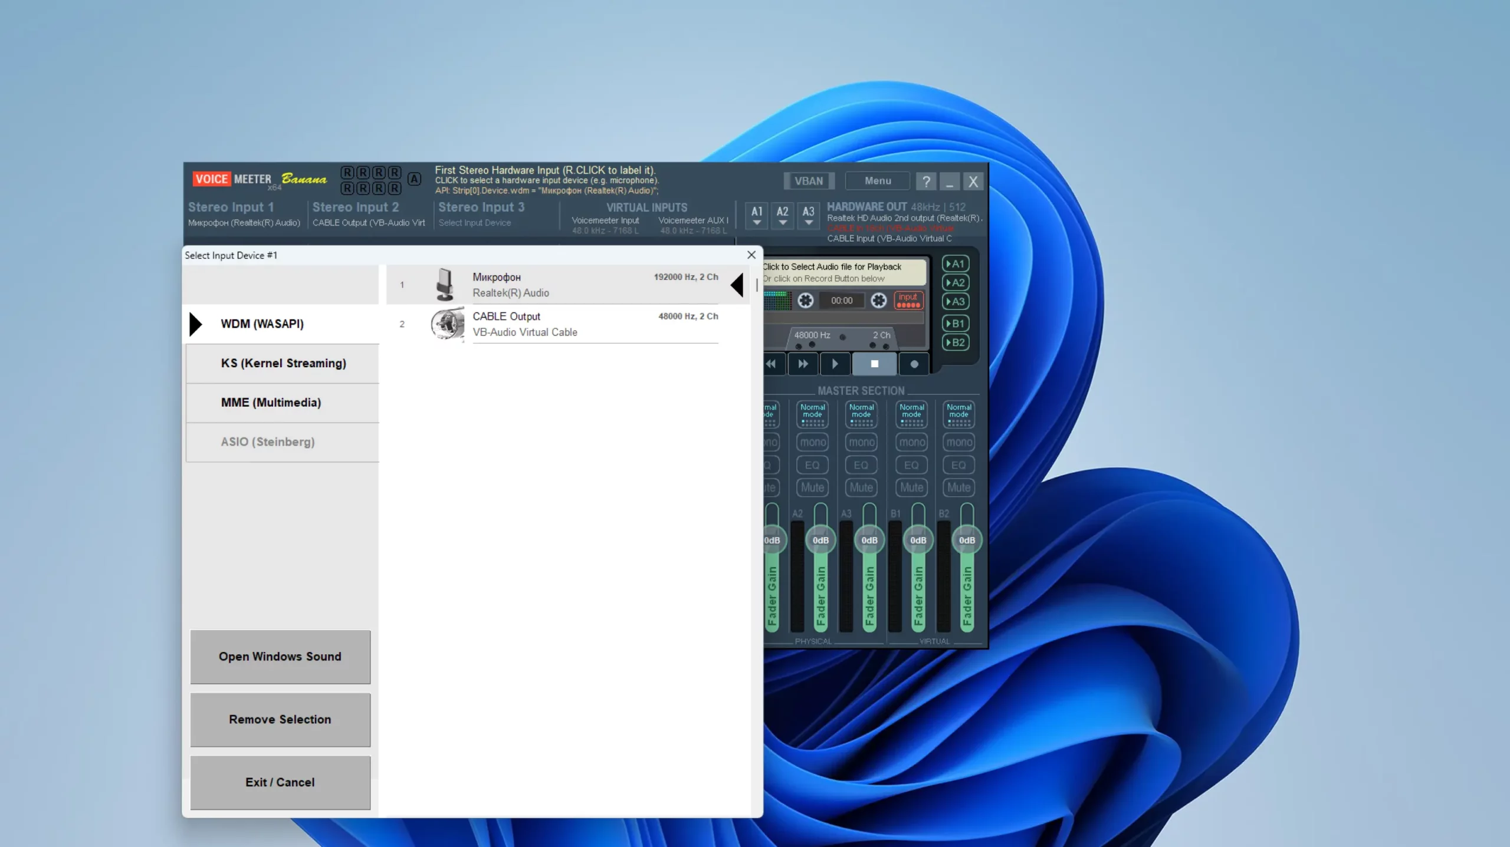1510x847 pixels.
Task: Click the cassette fast-forward button
Action: 803,364
